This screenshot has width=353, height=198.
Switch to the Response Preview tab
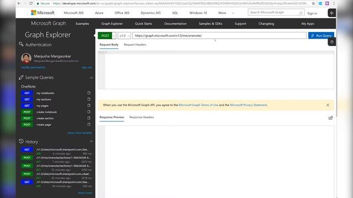pos(111,117)
